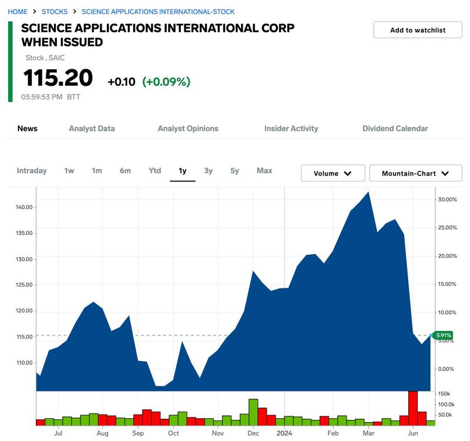Viewport: 470px width, 441px height.
Task: Switch to the Dividend Calendar tab
Action: (x=395, y=129)
